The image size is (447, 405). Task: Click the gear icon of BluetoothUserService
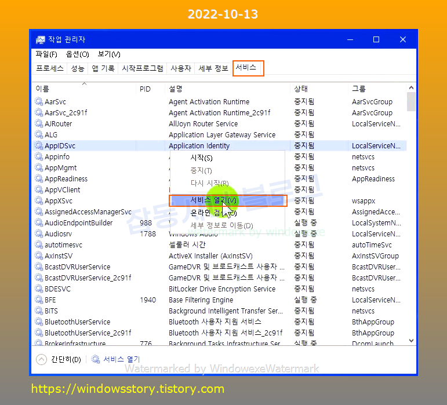click(39, 322)
